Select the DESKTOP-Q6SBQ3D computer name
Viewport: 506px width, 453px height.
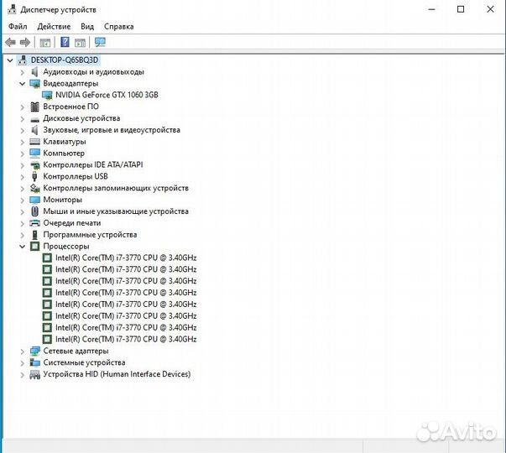[x=65, y=60]
